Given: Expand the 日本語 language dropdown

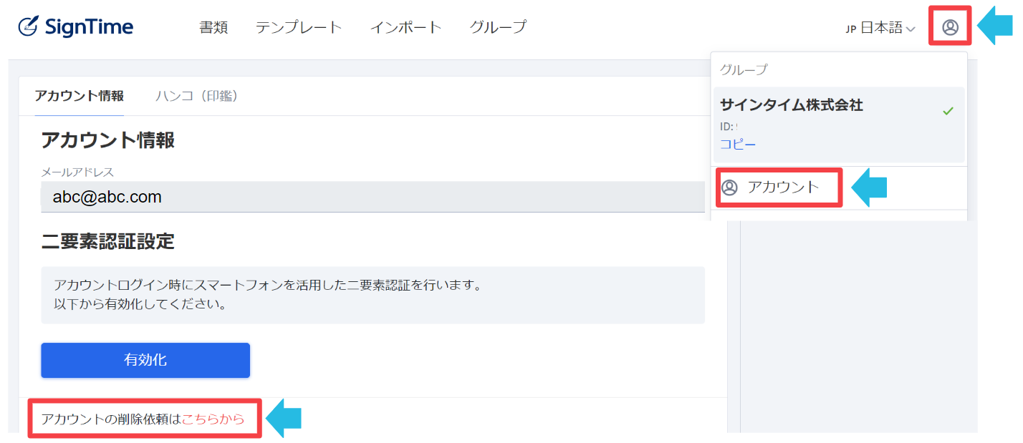Looking at the screenshot, I should (880, 29).
